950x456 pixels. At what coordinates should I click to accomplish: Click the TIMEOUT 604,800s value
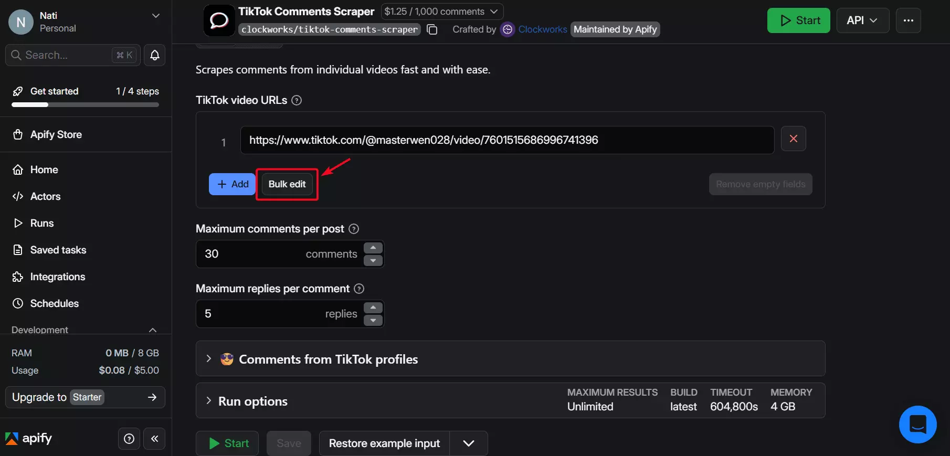coord(734,407)
